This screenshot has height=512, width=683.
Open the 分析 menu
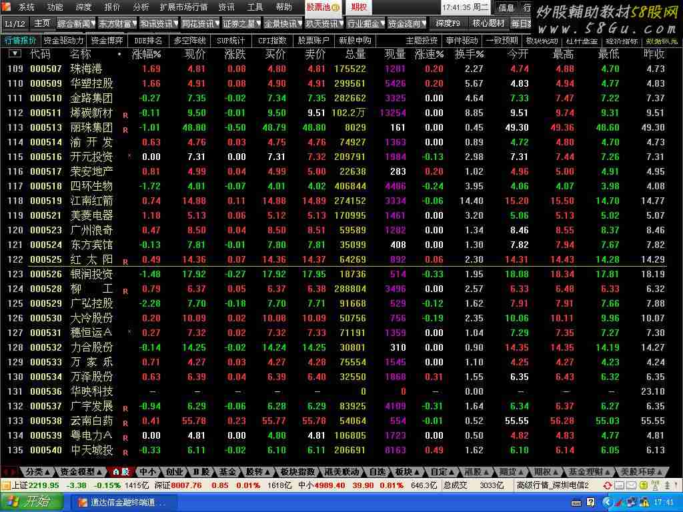pyautogui.click(x=141, y=7)
